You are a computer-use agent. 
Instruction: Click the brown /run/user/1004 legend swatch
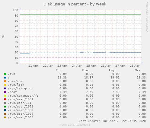[5, 114]
